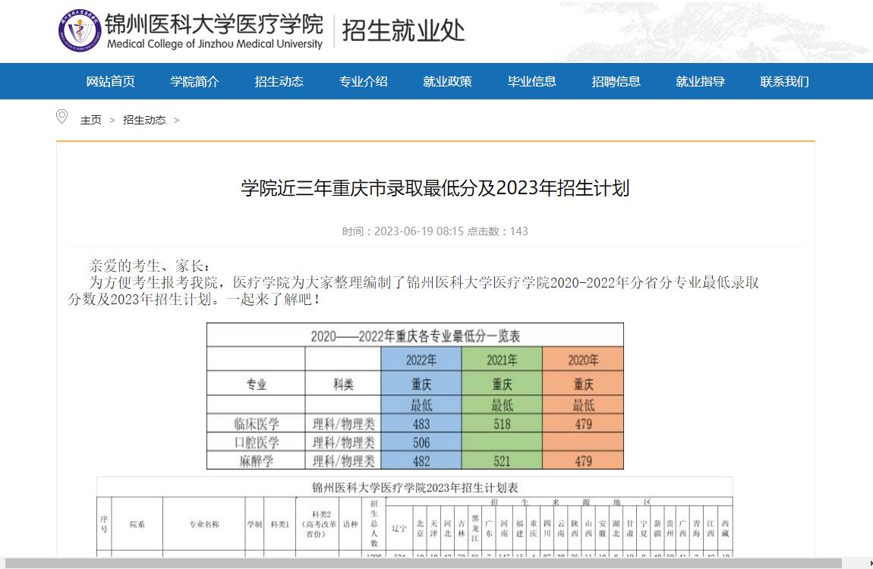Click the 2023年招生计划表 image title
873x569 pixels.
pyautogui.click(x=414, y=488)
